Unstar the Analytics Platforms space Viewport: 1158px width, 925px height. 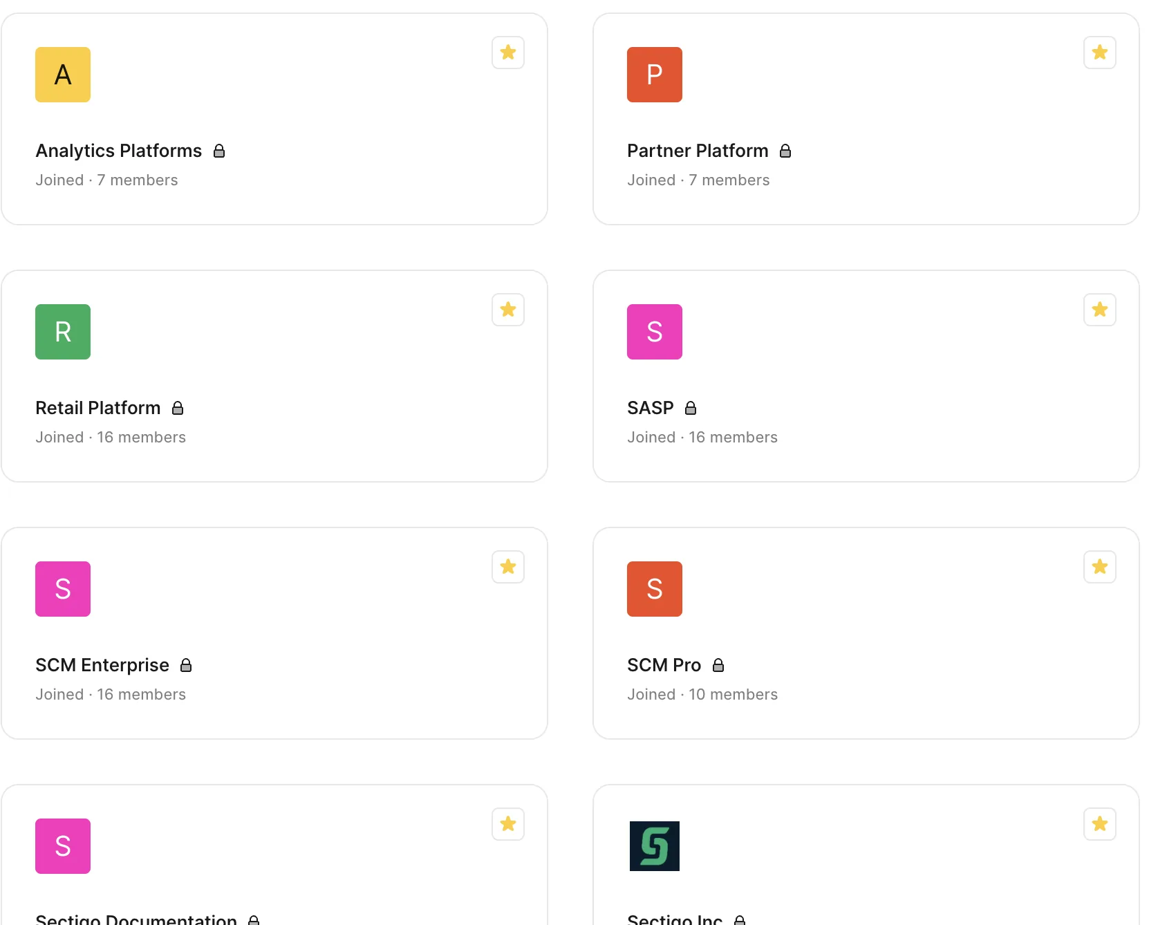pos(508,53)
